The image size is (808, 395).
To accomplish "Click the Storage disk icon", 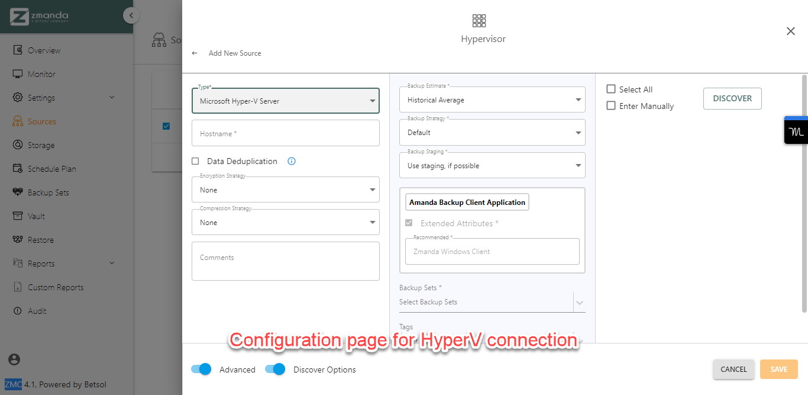I will pyautogui.click(x=18, y=145).
